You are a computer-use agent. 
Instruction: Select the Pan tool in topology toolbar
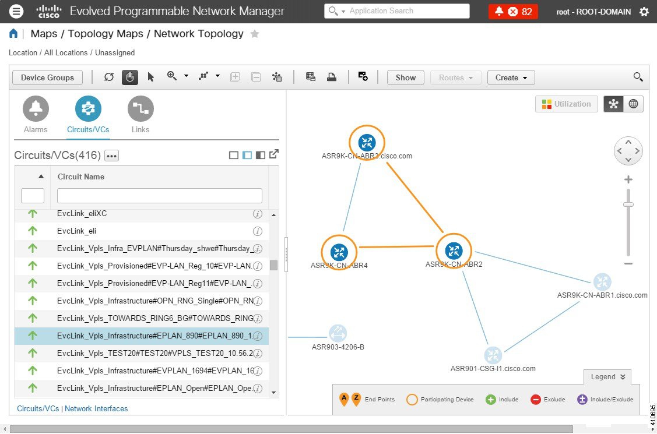(x=129, y=77)
